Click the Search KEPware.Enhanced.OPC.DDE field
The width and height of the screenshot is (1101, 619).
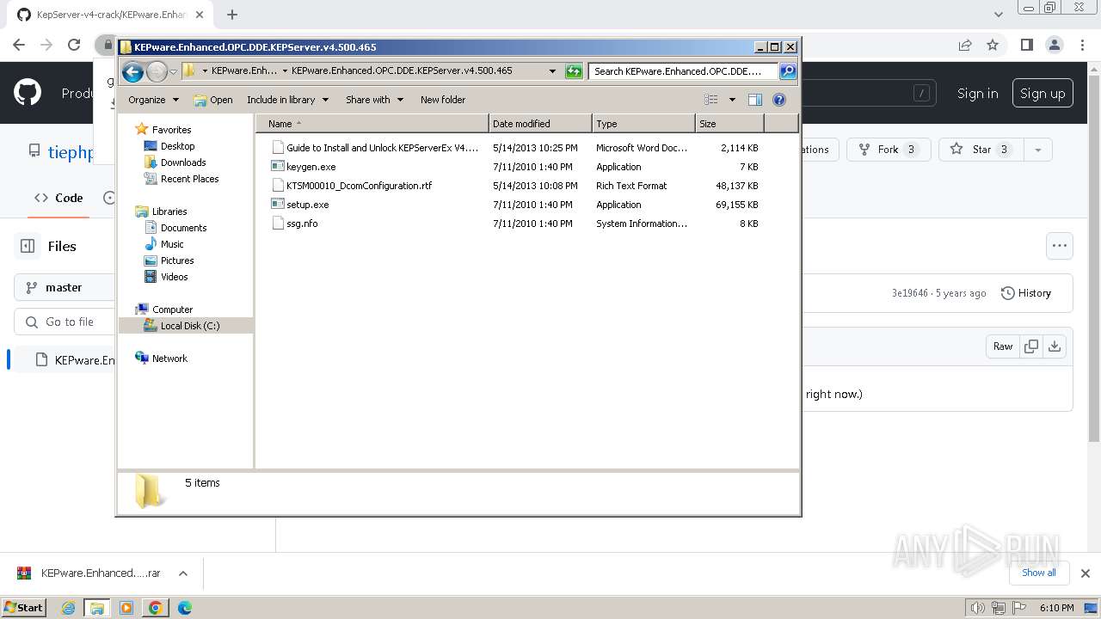pyautogui.click(x=683, y=71)
